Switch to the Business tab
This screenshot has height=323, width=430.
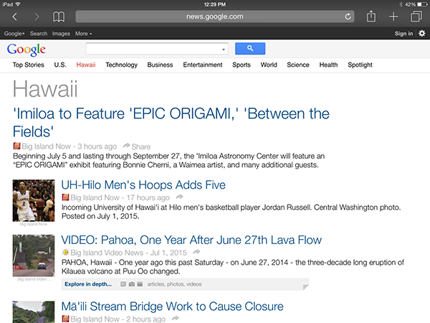pyautogui.click(x=160, y=65)
